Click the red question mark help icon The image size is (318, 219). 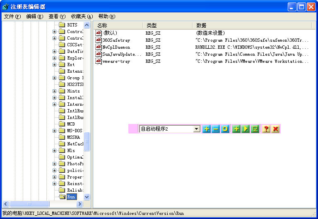point(266,129)
